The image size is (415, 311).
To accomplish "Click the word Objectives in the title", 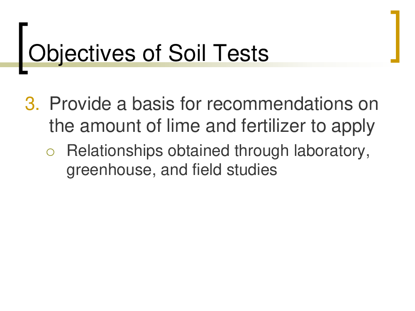I will pyautogui.click(x=82, y=53).
